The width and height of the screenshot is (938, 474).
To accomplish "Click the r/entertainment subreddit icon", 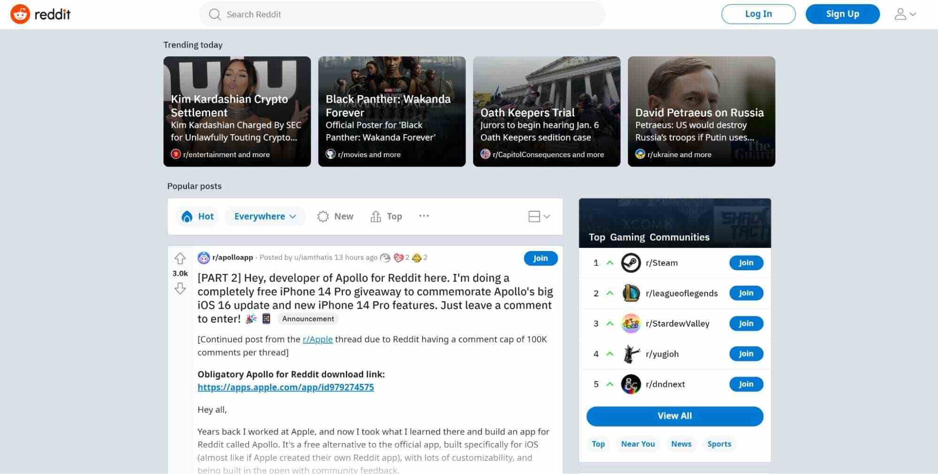I will click(x=176, y=154).
